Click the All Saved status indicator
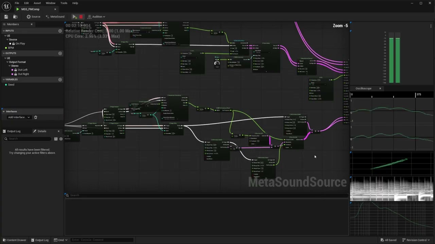 [x=388, y=240]
